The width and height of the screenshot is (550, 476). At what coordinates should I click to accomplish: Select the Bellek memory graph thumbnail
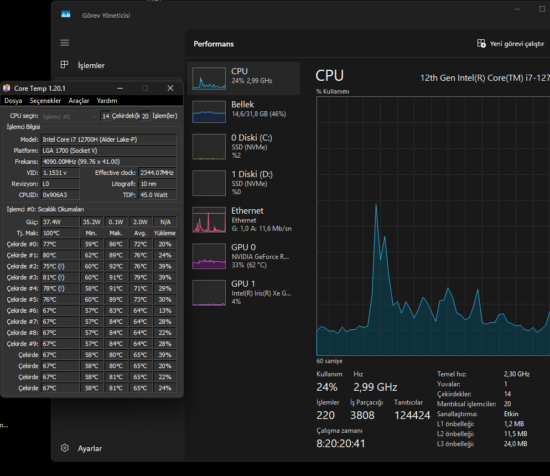pyautogui.click(x=209, y=112)
